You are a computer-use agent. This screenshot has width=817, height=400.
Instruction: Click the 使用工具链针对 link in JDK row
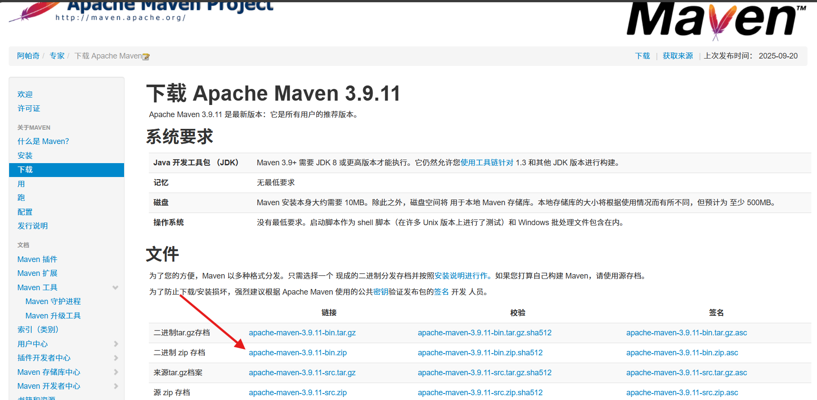487,163
